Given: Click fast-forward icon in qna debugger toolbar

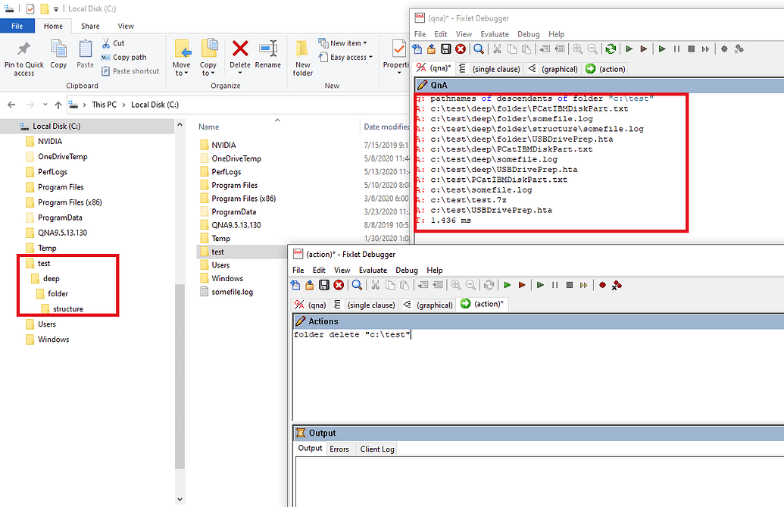Looking at the screenshot, I should coord(705,49).
